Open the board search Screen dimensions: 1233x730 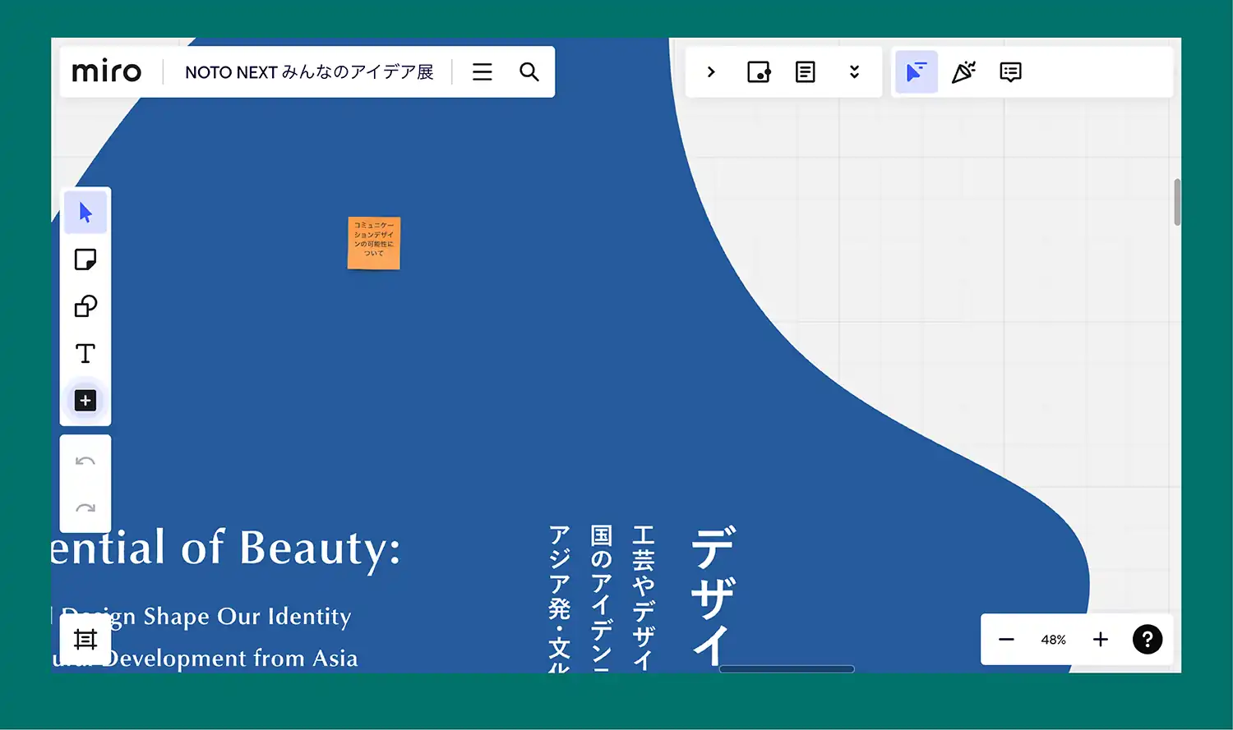[529, 72]
